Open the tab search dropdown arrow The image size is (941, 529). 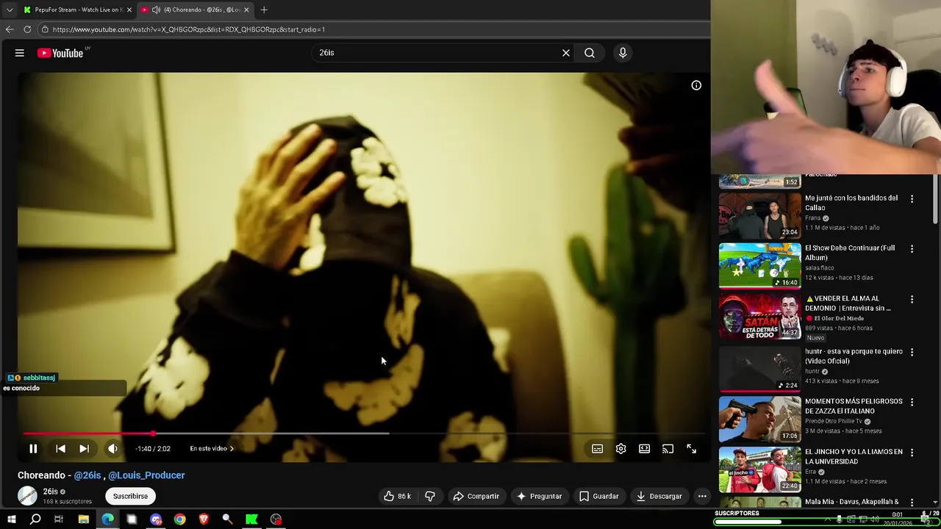tap(10, 10)
